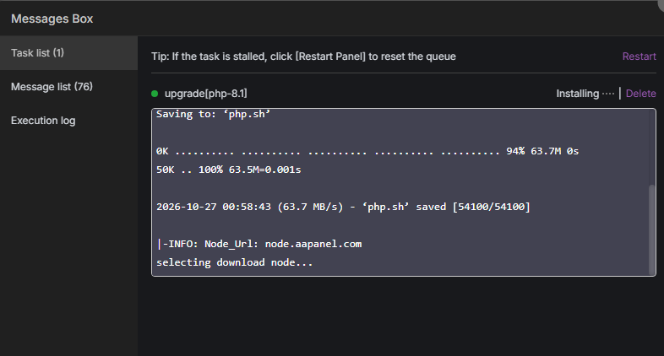Click the Node_Url node.aapanel.com log line
The width and height of the screenshot is (664, 356).
(259, 244)
